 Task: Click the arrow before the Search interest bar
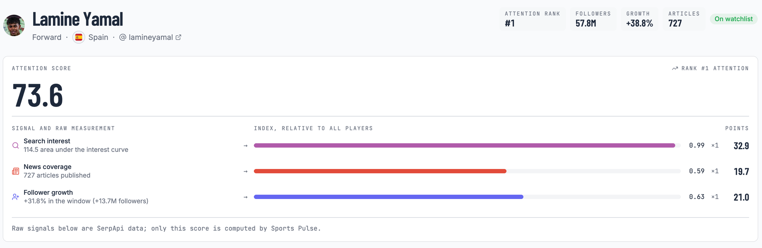pyautogui.click(x=246, y=145)
